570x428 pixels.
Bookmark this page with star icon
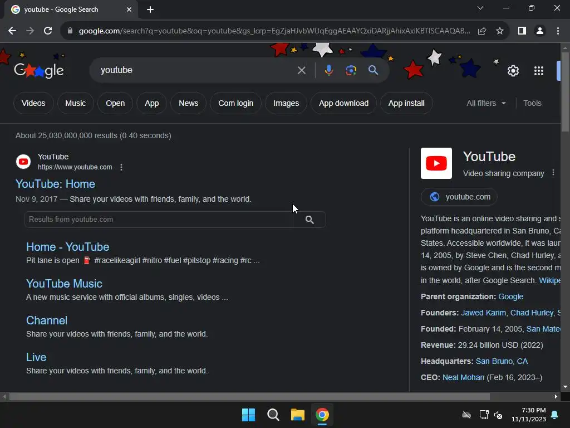(500, 31)
